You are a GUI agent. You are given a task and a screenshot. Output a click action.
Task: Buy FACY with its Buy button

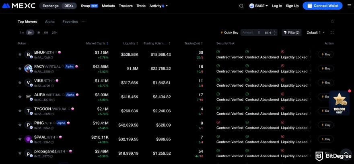click(325, 69)
